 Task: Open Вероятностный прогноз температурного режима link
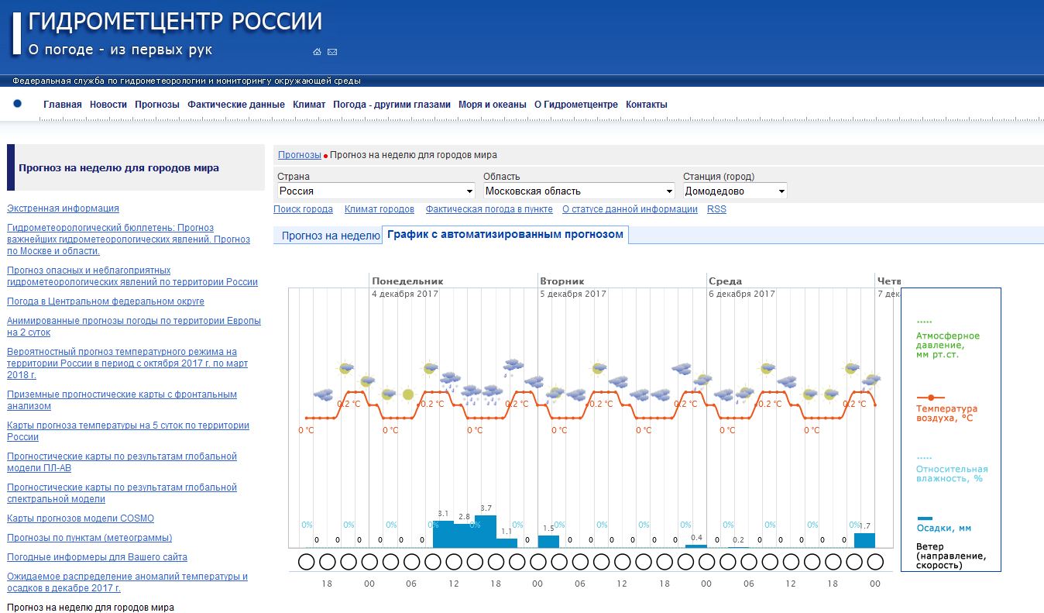[x=128, y=363]
